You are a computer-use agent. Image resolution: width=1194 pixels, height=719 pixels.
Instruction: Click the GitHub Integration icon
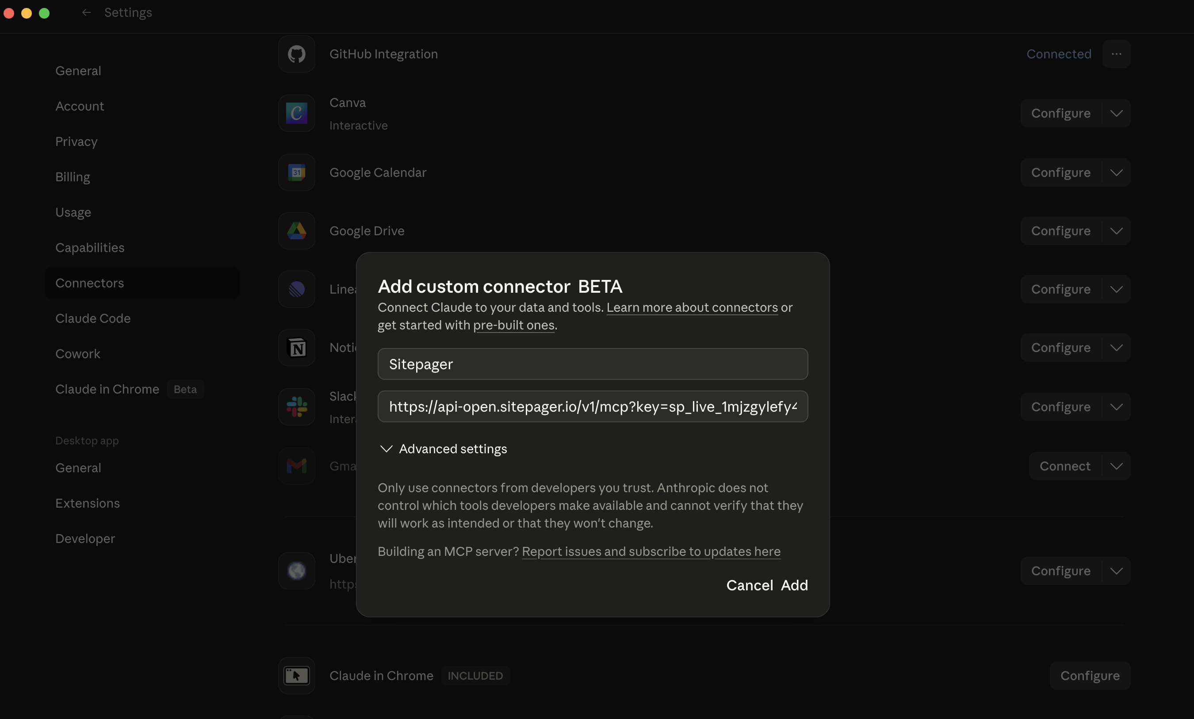[296, 54]
